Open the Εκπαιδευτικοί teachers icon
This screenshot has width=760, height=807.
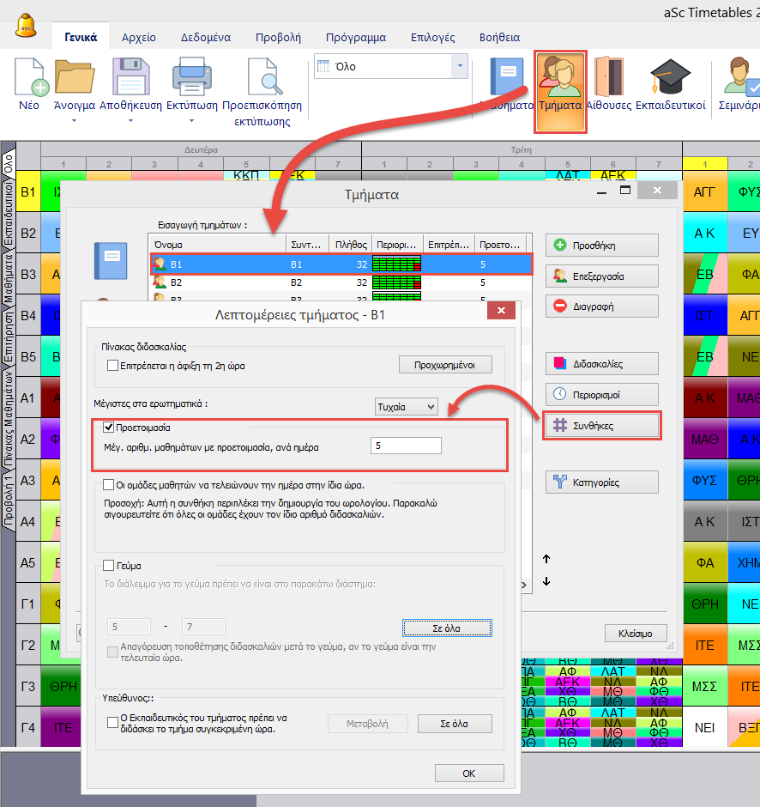click(670, 77)
